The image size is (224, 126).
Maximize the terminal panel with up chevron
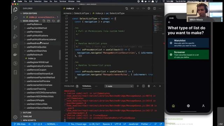tap(154, 86)
